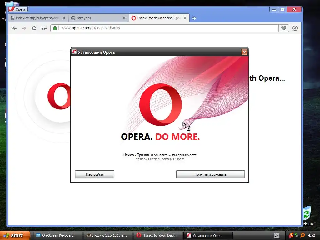Image resolution: width=320 pixels, height=240 pixels.
Task: Open a new tab with plus icon
Action: (194, 18)
